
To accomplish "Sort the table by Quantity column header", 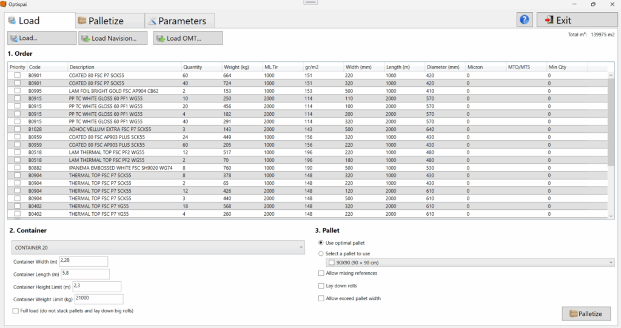I will [201, 67].
